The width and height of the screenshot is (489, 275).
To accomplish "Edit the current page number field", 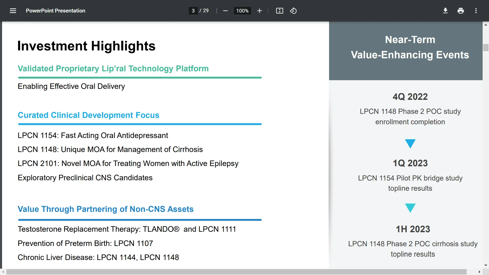I will 193,11.
